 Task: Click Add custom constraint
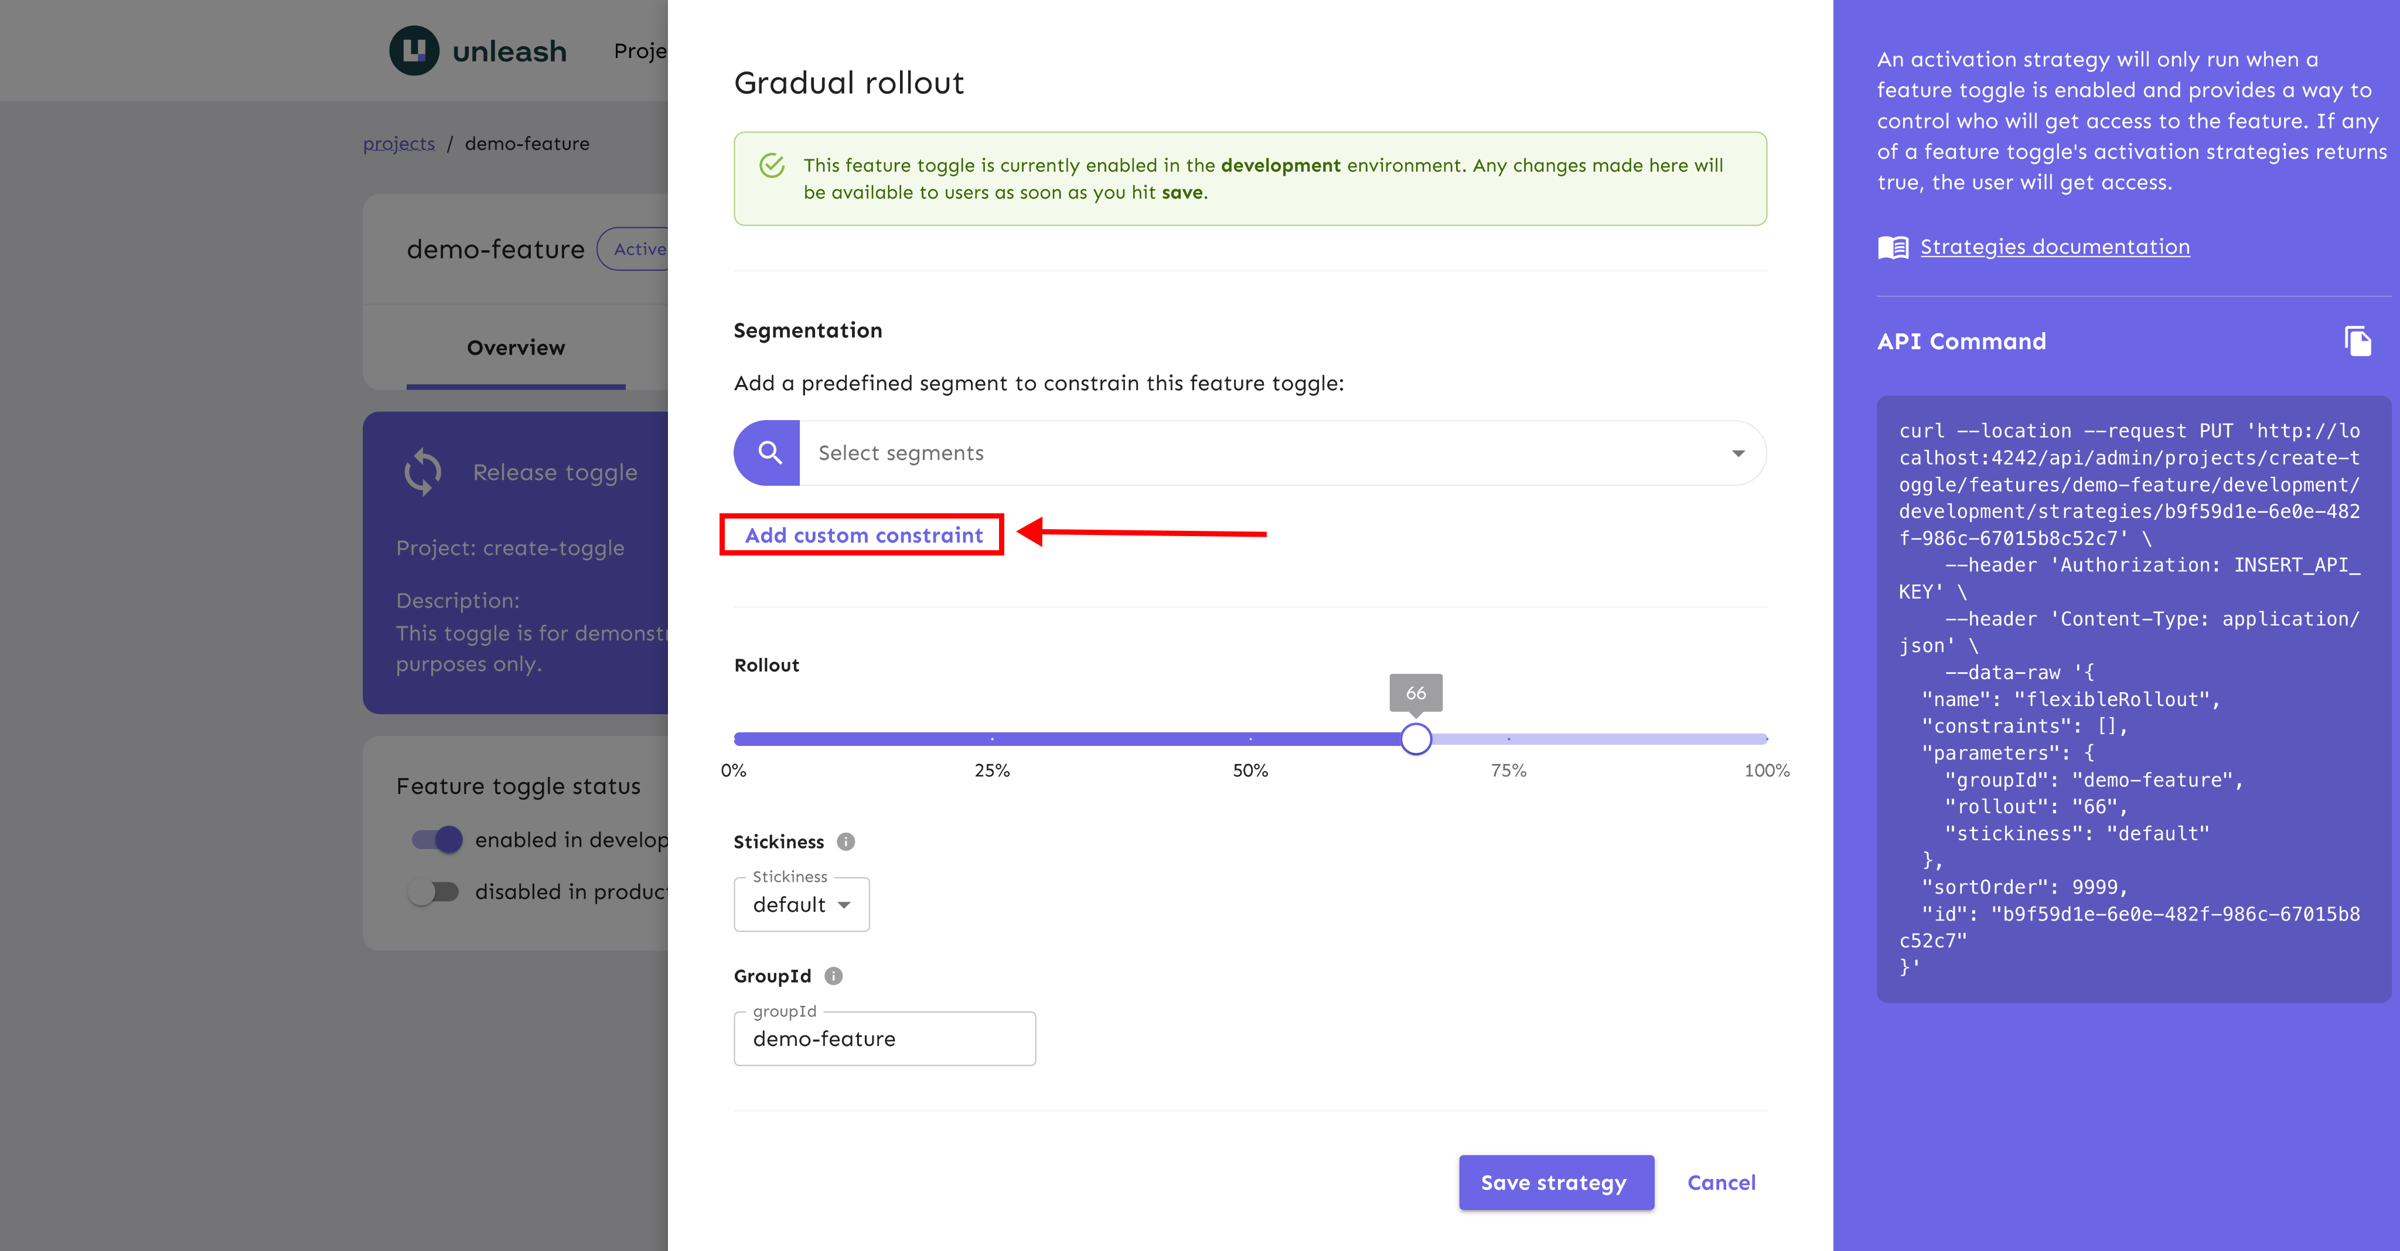tap(862, 535)
